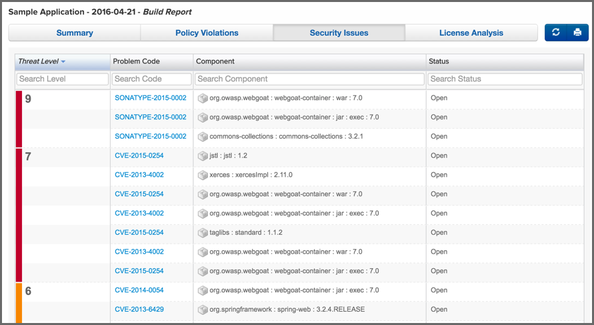Click the threat level number 6
The image size is (594, 325).
coord(28,291)
